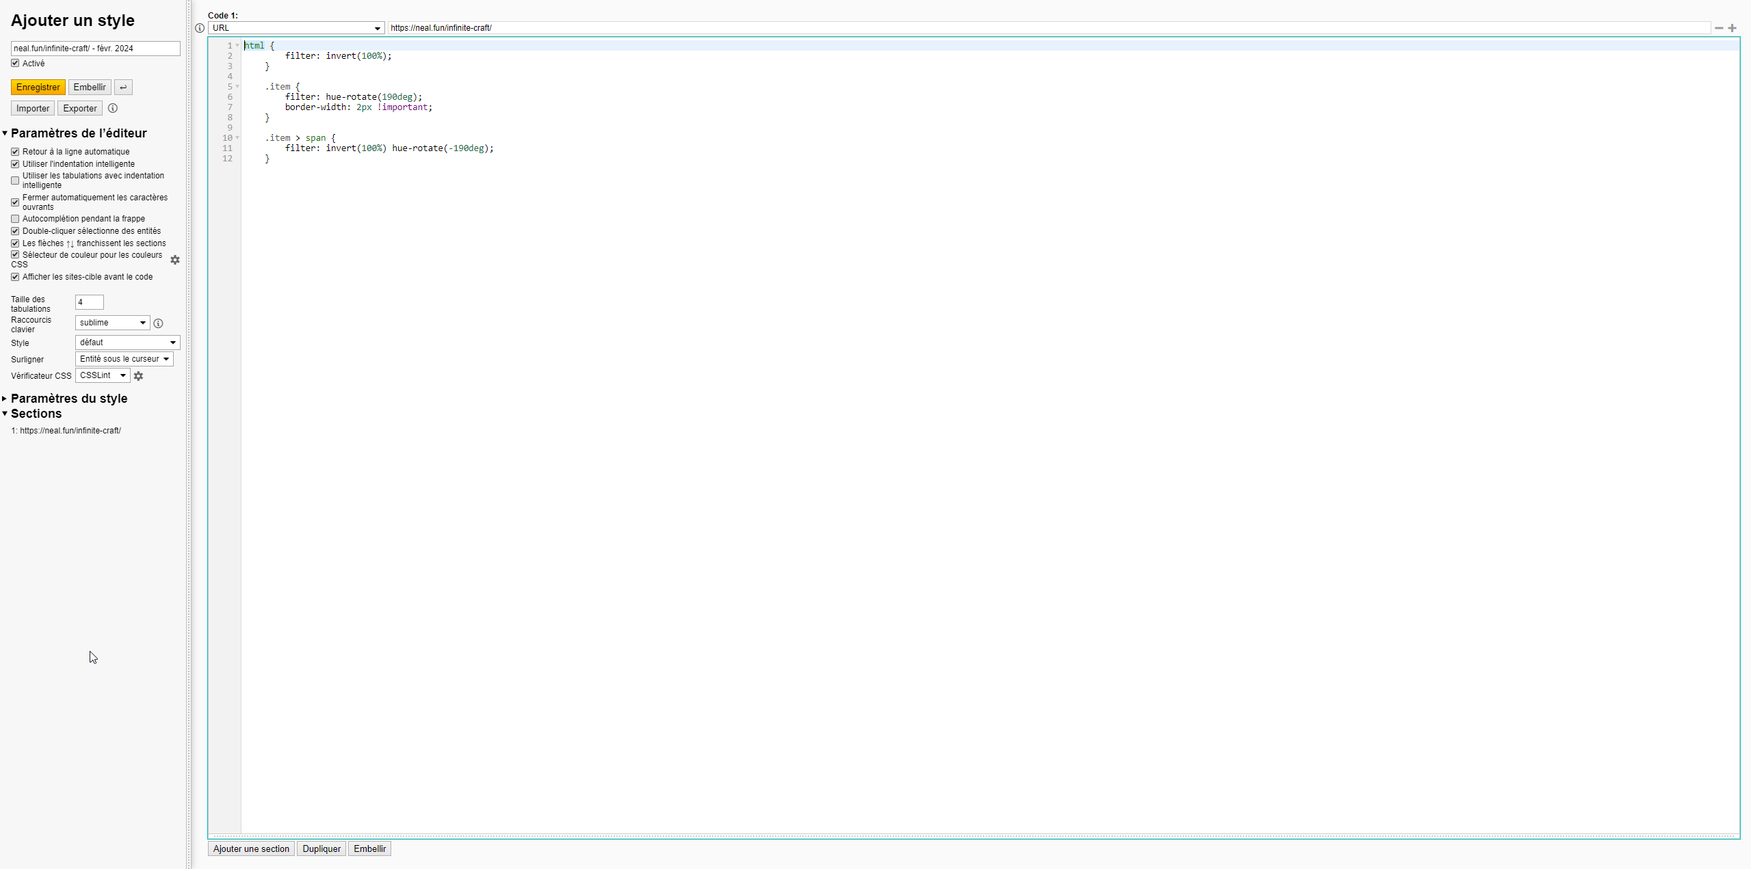Click the info icon beside Exporter
The width and height of the screenshot is (1751, 869).
pyautogui.click(x=112, y=108)
